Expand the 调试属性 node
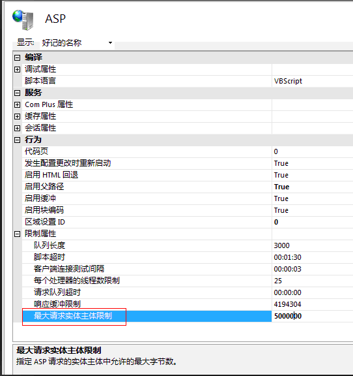353x376 pixels. click(x=17, y=69)
